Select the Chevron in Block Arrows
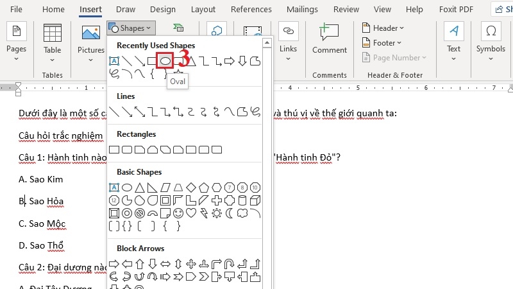Screen dimensions: 513x289 click(x=204, y=277)
